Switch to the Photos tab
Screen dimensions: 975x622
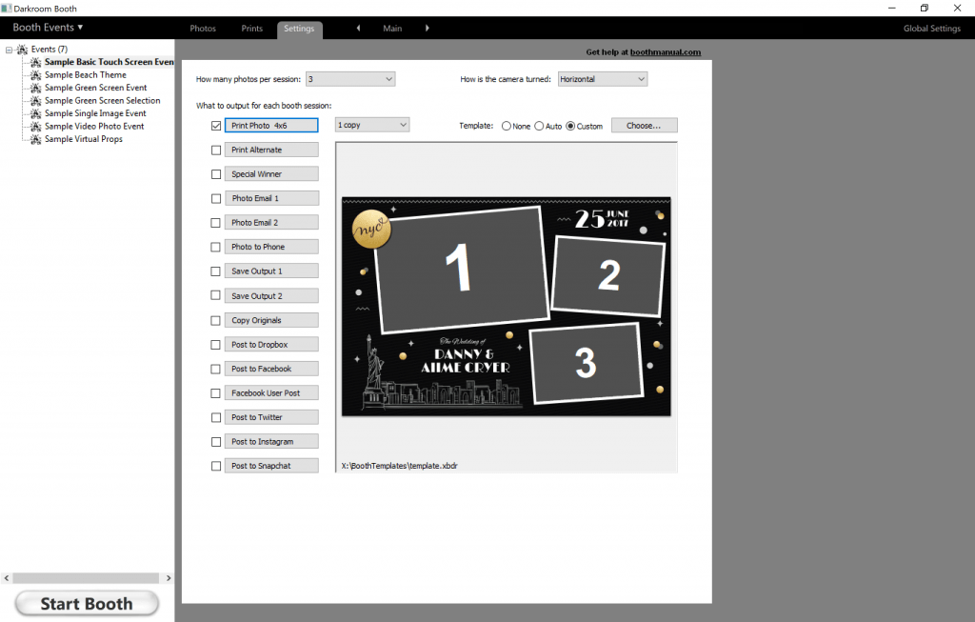tap(203, 28)
